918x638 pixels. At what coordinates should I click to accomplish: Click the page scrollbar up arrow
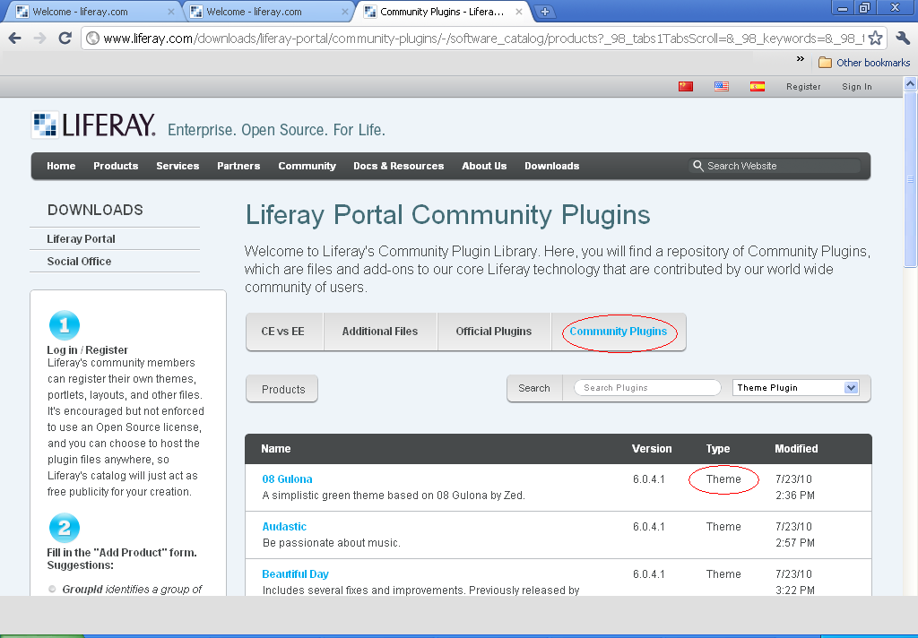pyautogui.click(x=911, y=83)
